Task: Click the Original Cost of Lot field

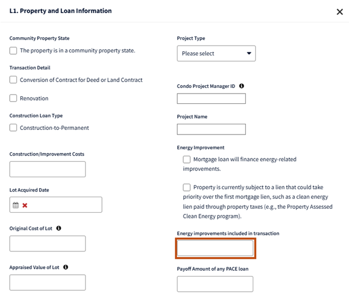Action: 47,244
